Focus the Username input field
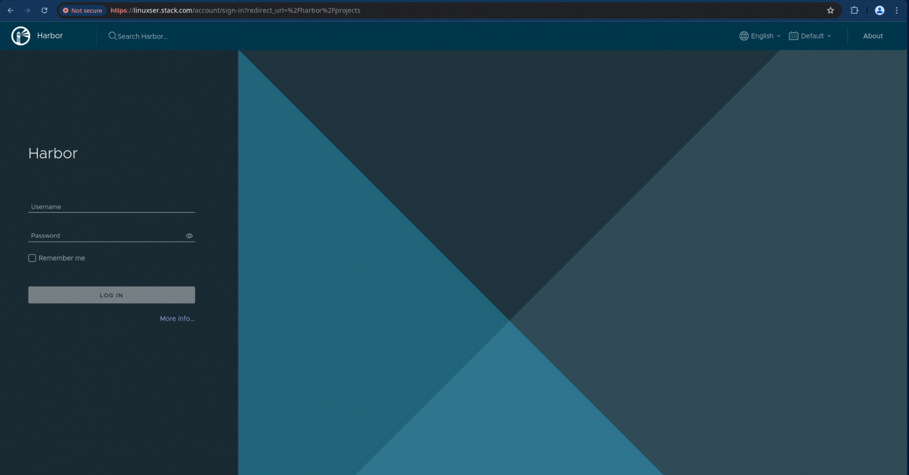 111,207
